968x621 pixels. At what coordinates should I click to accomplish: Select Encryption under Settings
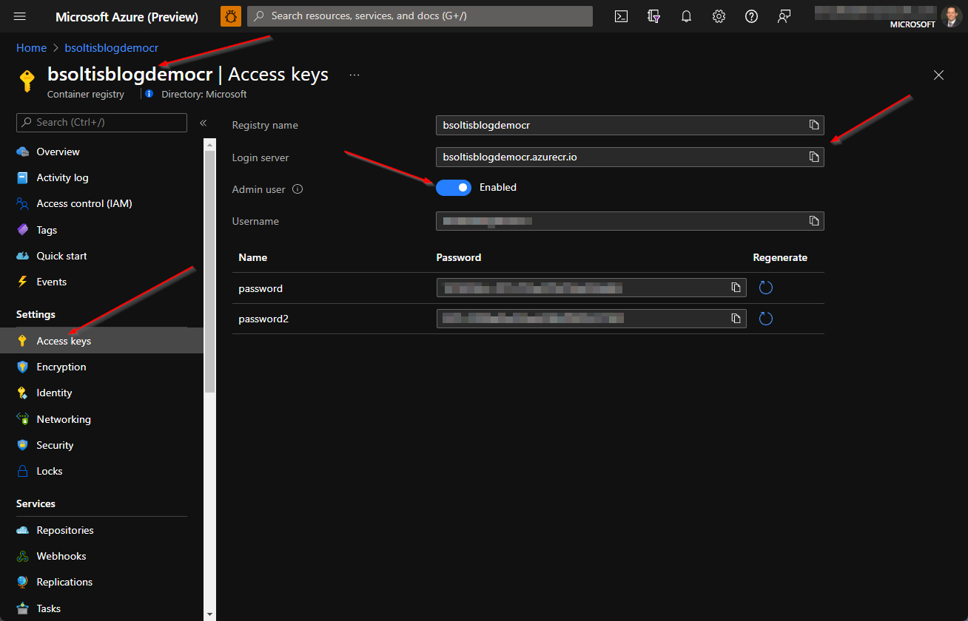point(61,367)
